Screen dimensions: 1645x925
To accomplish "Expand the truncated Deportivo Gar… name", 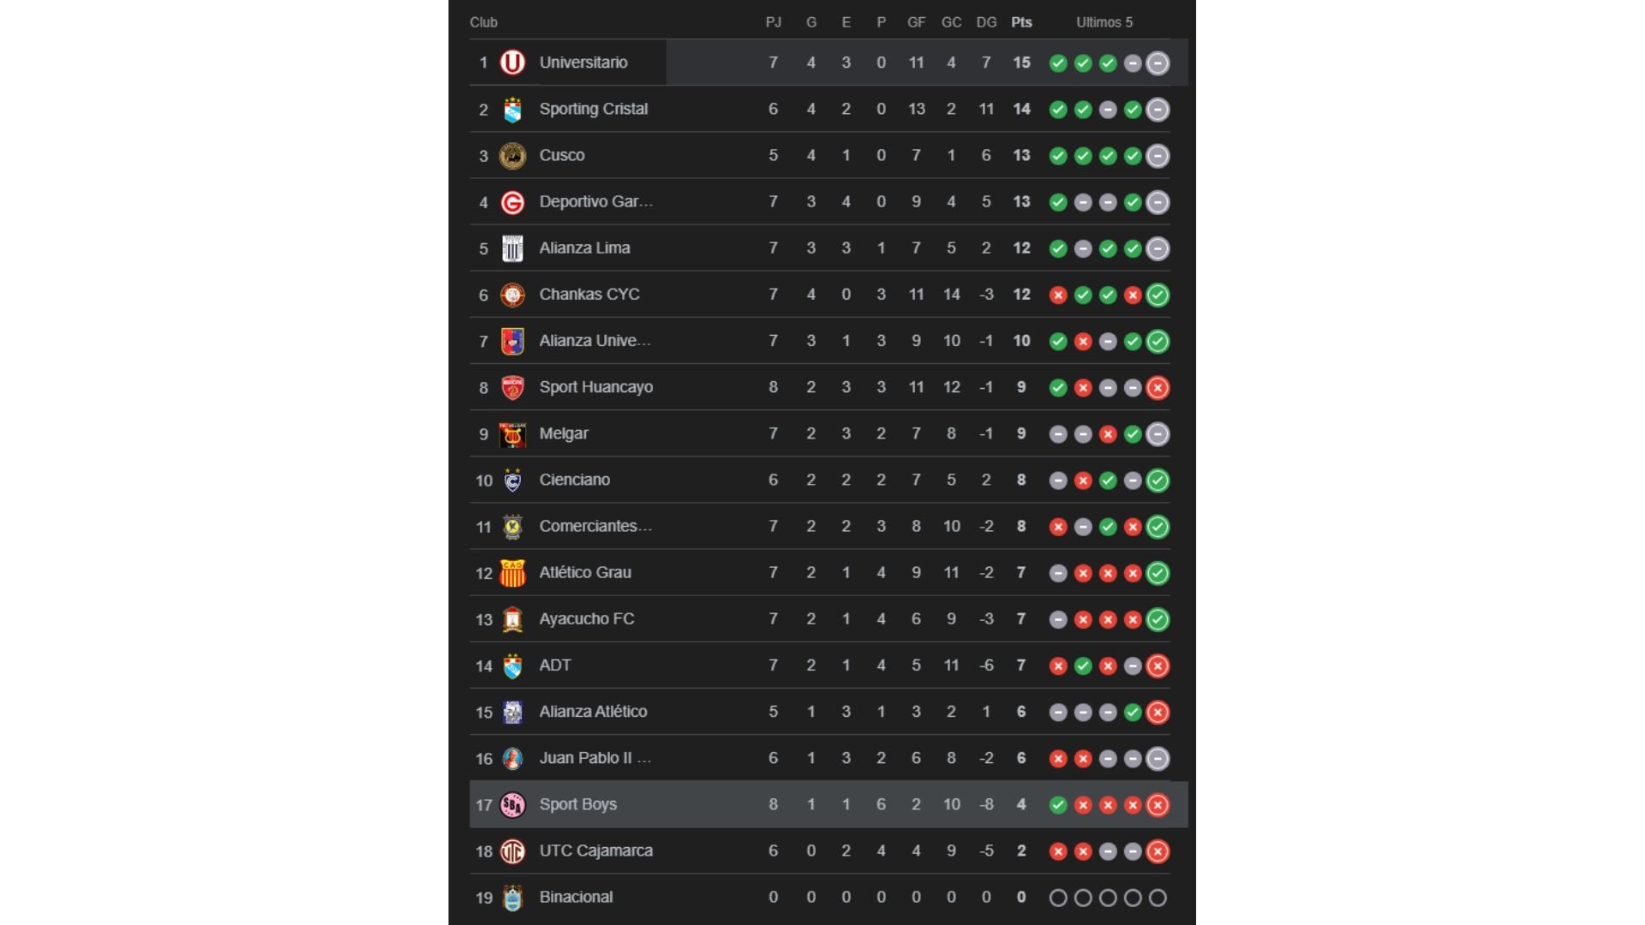I will (x=595, y=201).
